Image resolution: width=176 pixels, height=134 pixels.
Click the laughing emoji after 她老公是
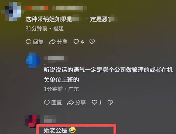coord(72,130)
